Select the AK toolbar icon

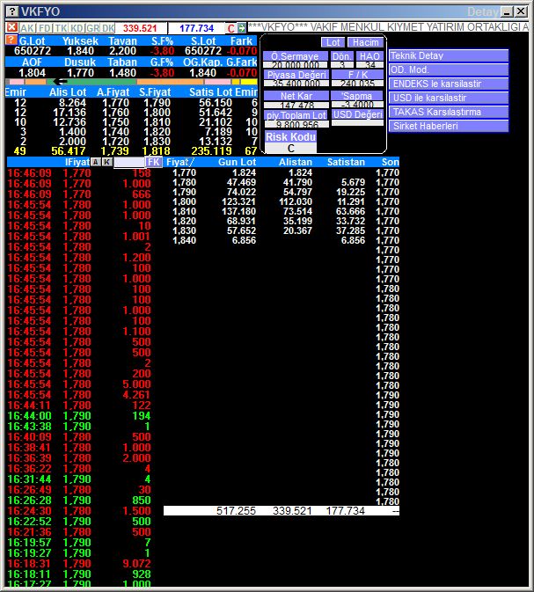point(26,28)
